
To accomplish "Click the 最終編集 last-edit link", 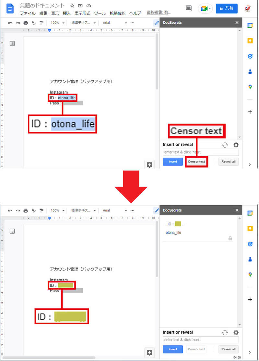I will click(158, 12).
